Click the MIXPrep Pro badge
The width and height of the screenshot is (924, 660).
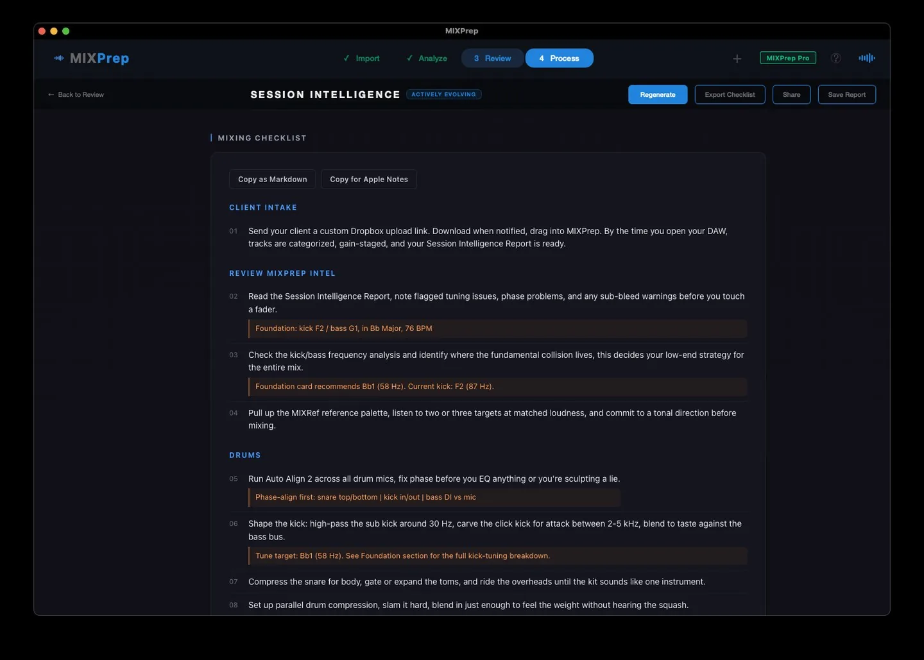(x=788, y=58)
